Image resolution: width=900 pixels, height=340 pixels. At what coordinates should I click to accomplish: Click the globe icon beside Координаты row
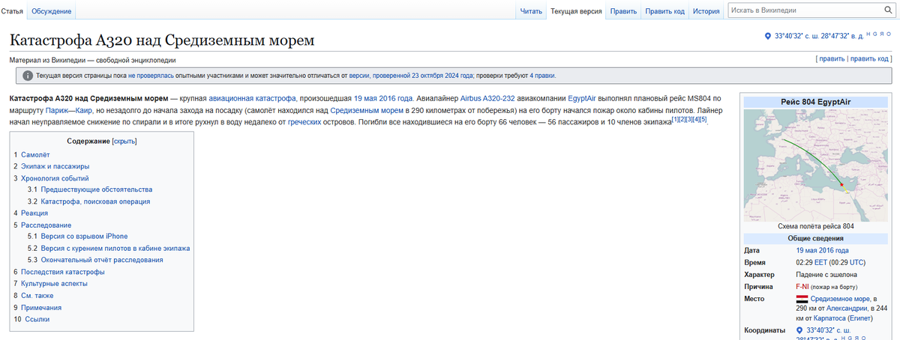(799, 330)
